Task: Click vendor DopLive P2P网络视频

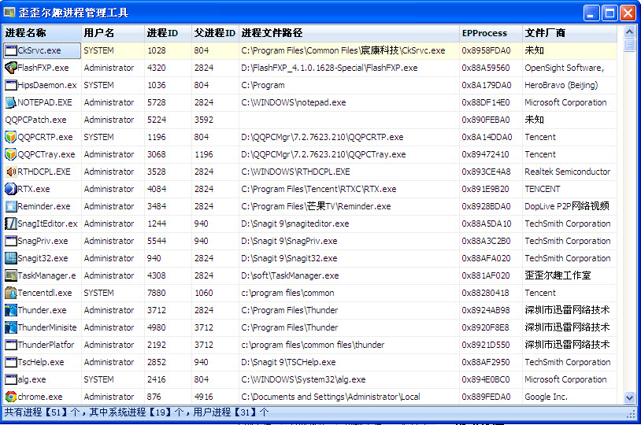Action: click(x=567, y=206)
